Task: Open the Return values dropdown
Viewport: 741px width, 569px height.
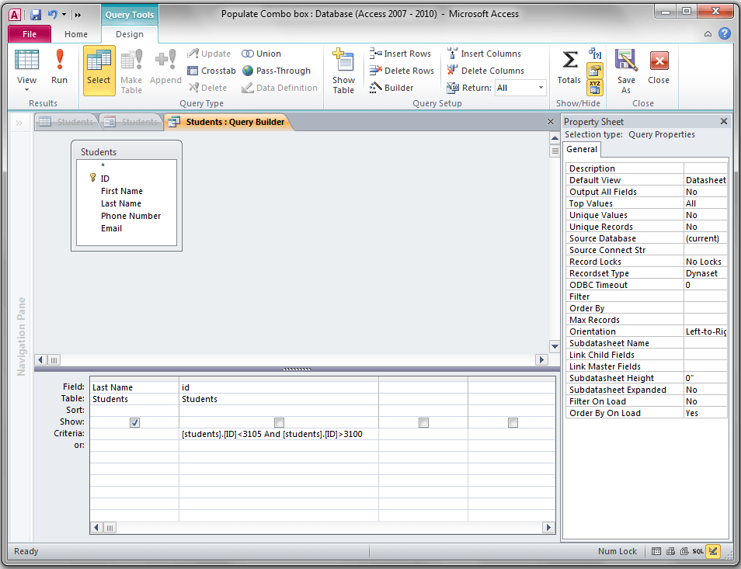Action: (541, 88)
